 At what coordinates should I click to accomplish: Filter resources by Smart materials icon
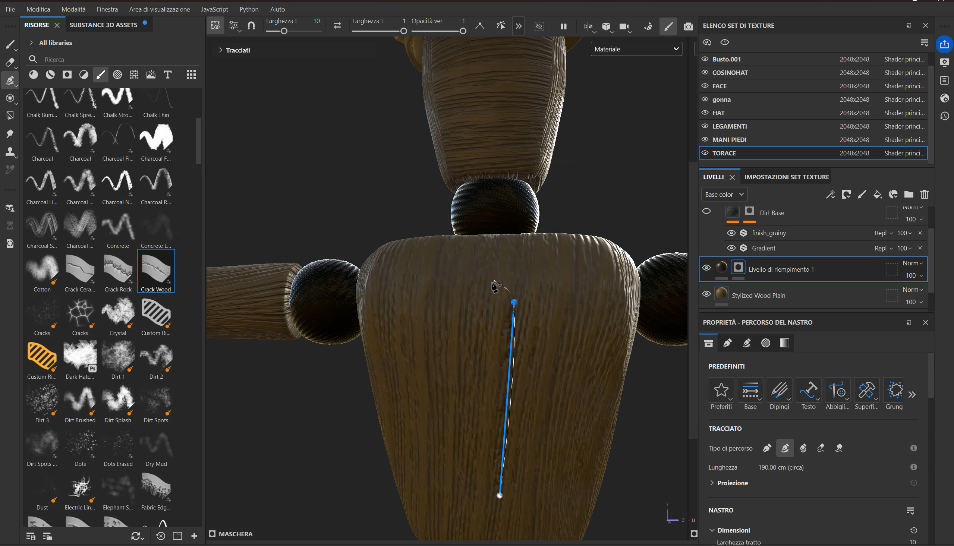point(50,75)
